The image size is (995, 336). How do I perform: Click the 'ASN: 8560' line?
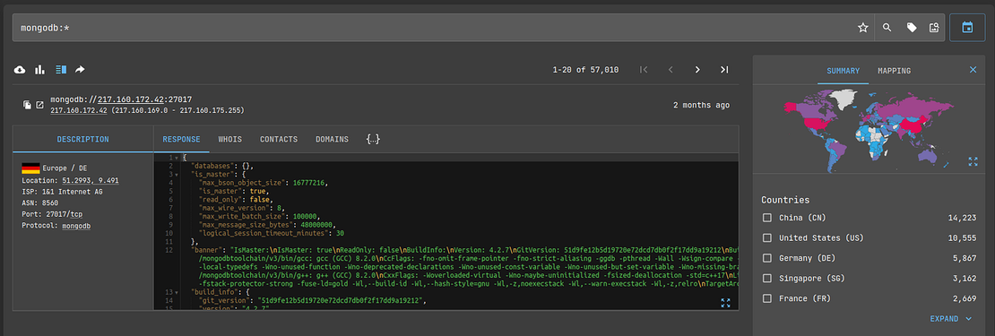[40, 202]
